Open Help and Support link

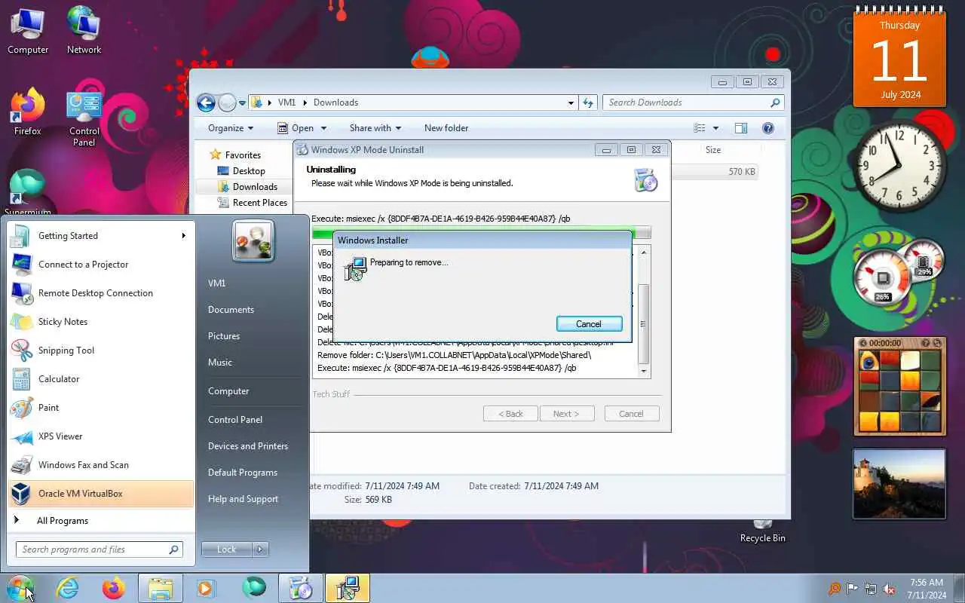click(243, 499)
